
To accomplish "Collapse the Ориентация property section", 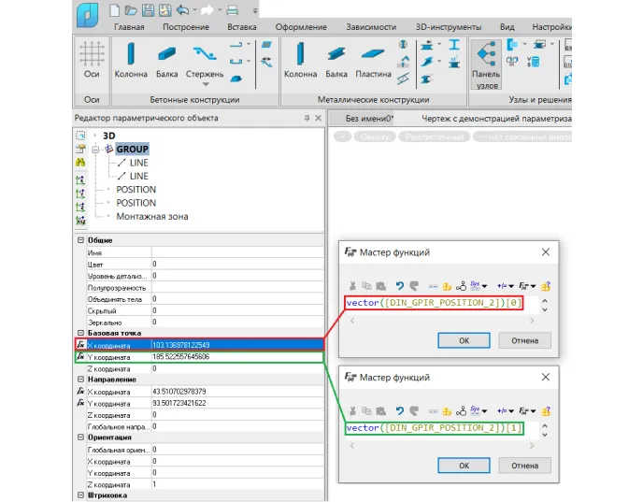I will tap(80, 437).
